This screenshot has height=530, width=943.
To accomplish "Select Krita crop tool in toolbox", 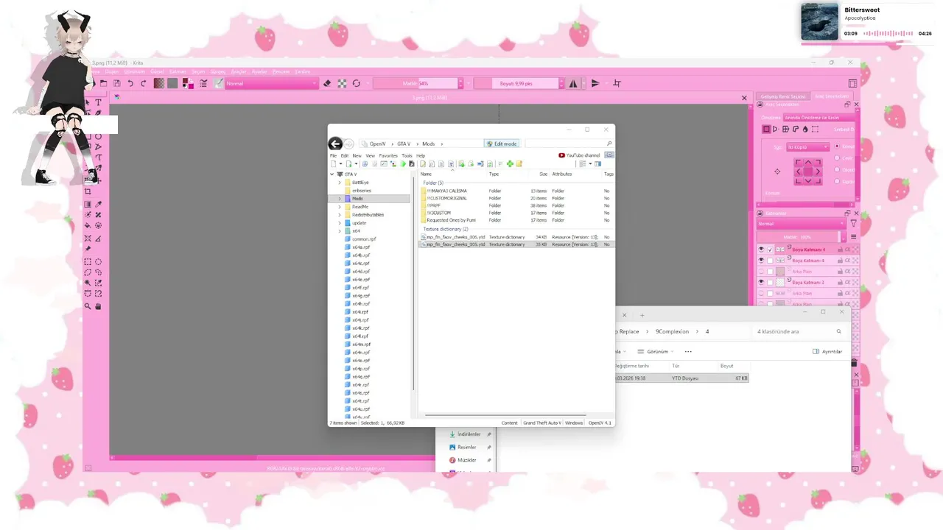I will point(88,191).
